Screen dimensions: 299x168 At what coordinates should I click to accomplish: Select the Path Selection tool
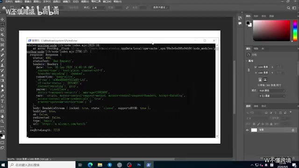coord(2,106)
